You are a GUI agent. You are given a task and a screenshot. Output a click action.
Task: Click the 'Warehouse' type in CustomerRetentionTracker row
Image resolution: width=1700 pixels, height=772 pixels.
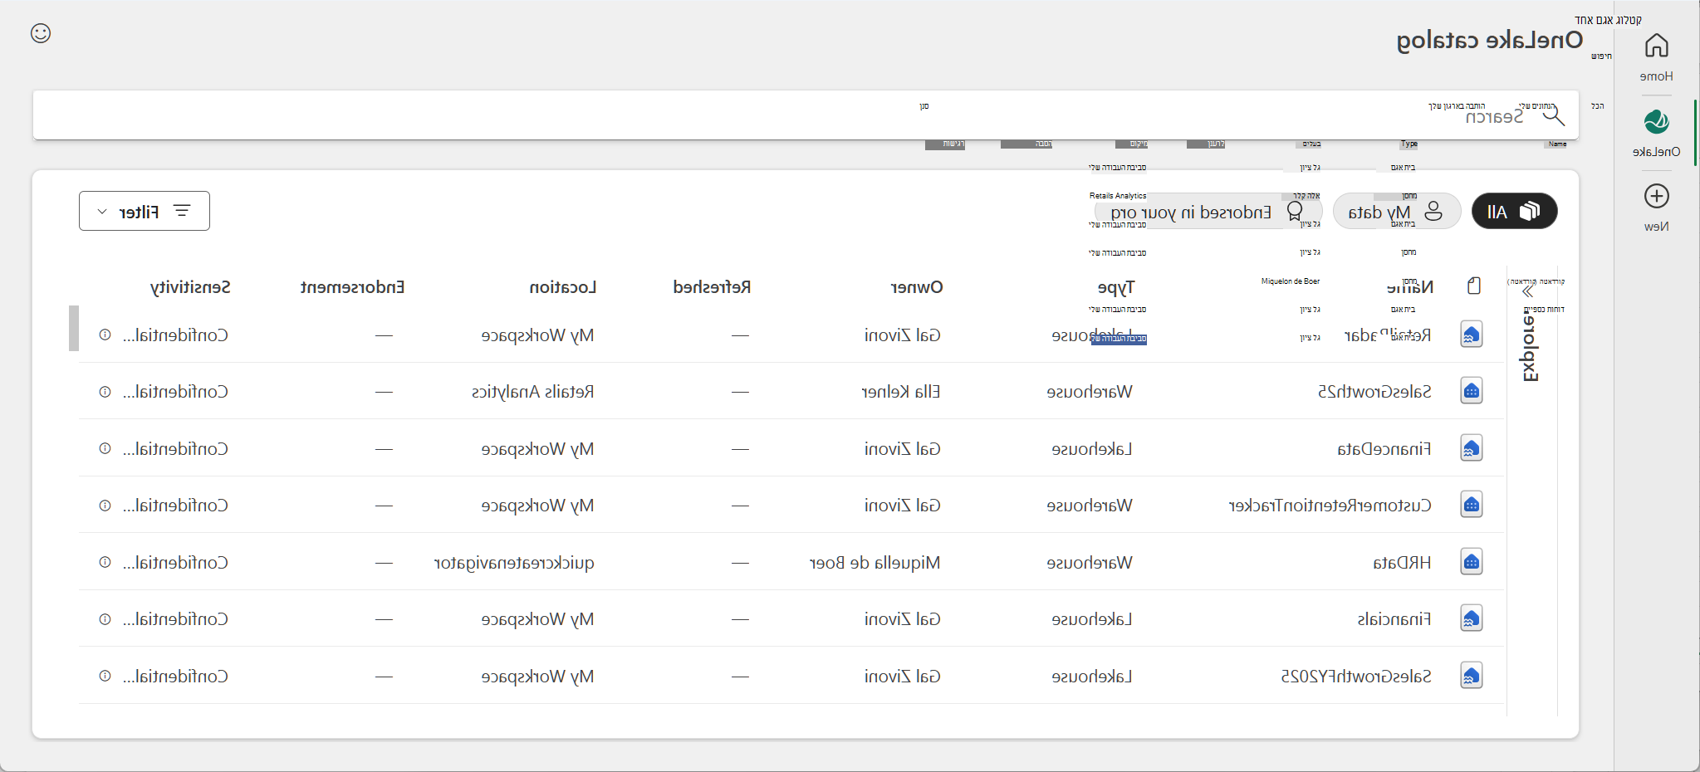(1090, 506)
